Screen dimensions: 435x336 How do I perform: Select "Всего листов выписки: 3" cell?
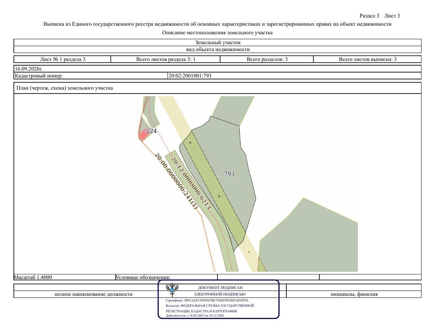click(x=368, y=59)
